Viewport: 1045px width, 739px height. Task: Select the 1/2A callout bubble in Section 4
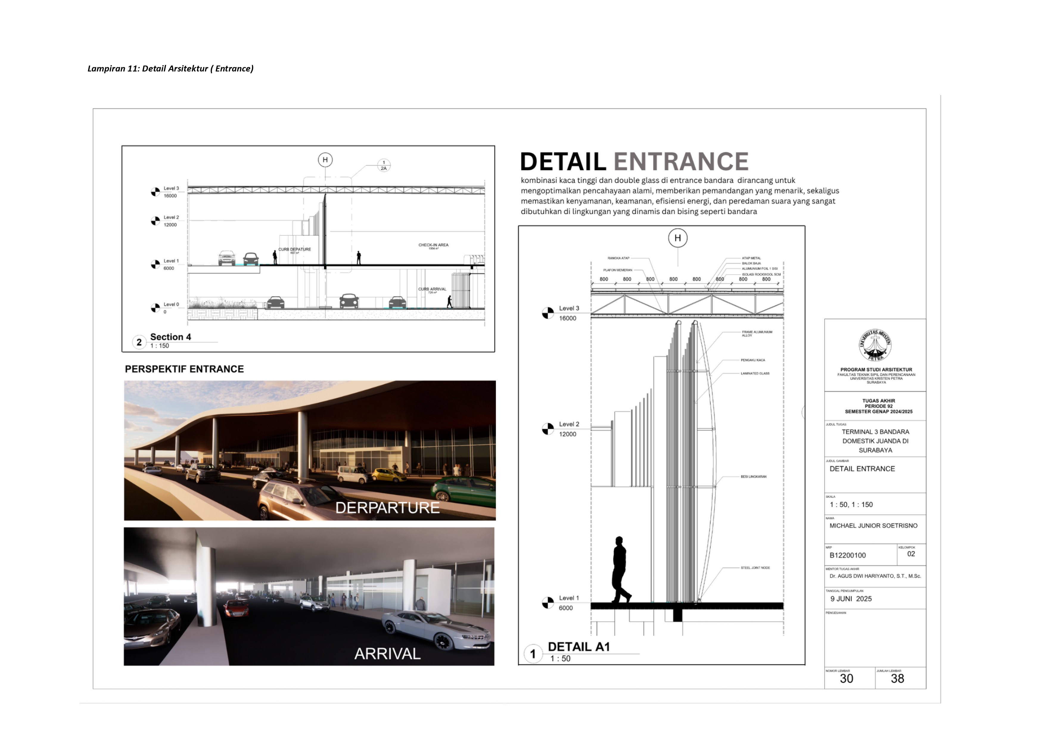384,166
